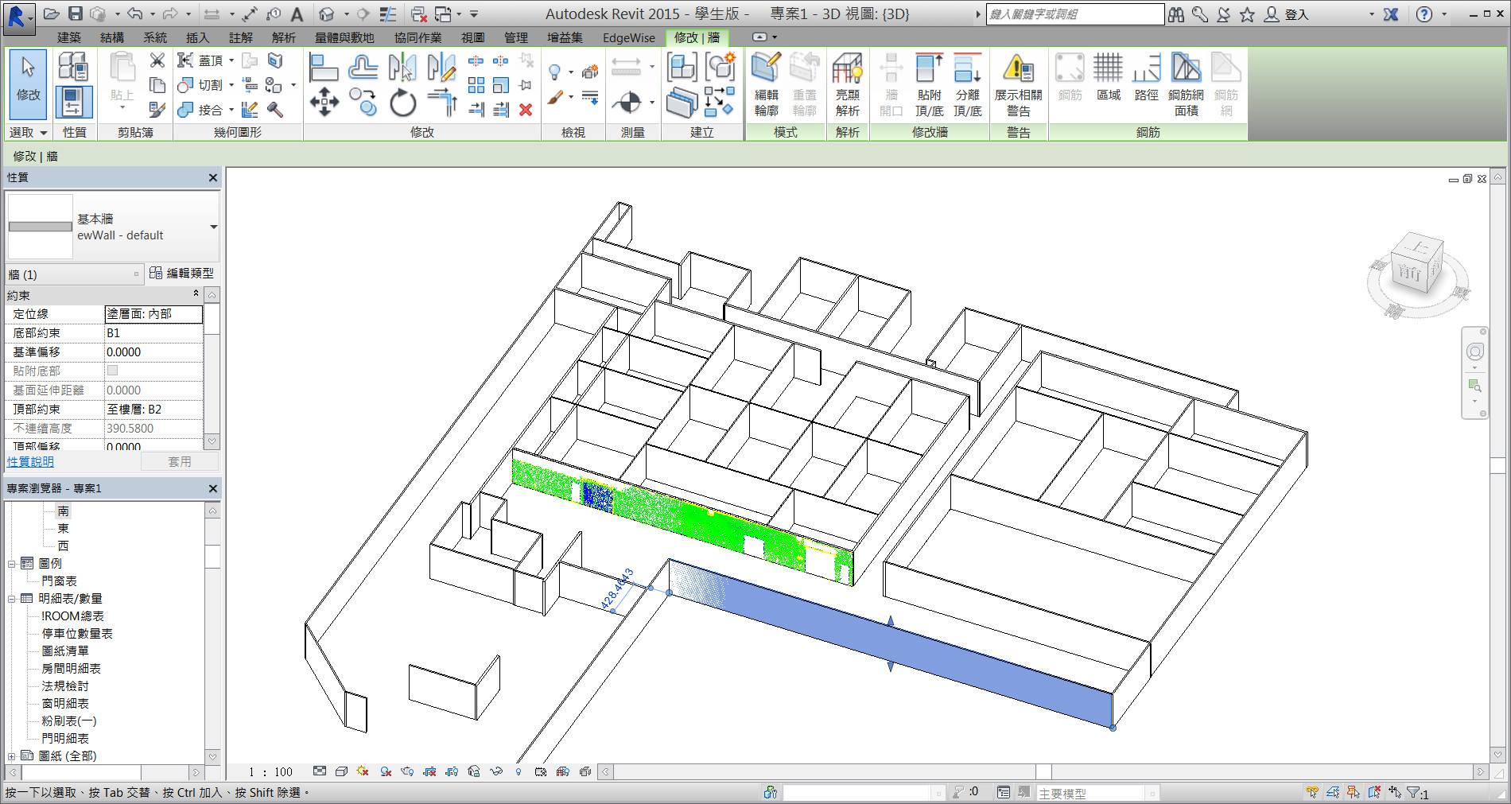Toggle the sun path off/on icon in view bar
1511x804 pixels.
[x=363, y=771]
